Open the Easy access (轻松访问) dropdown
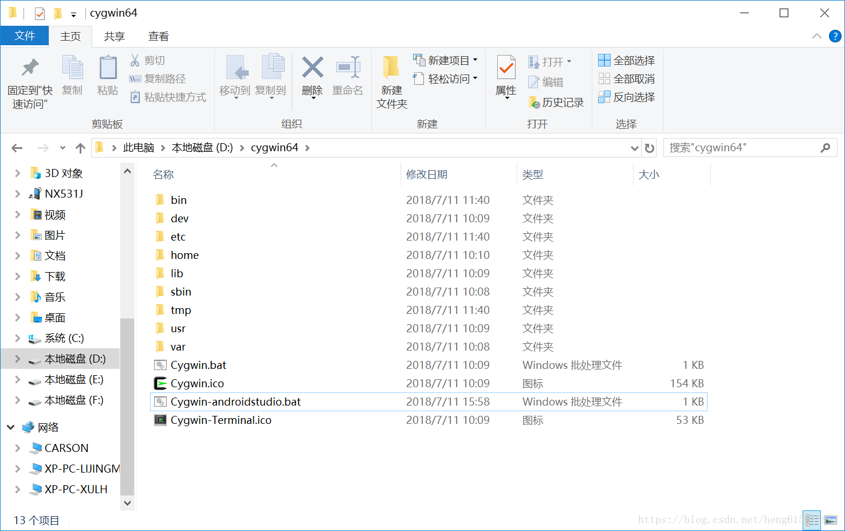This screenshot has width=845, height=531. pos(445,78)
